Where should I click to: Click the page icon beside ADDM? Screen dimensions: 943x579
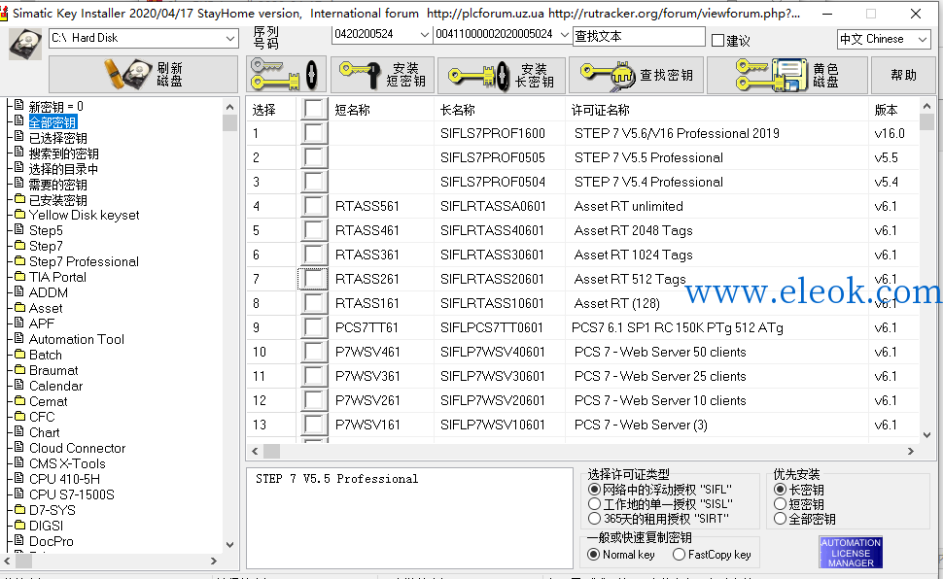click(x=19, y=292)
